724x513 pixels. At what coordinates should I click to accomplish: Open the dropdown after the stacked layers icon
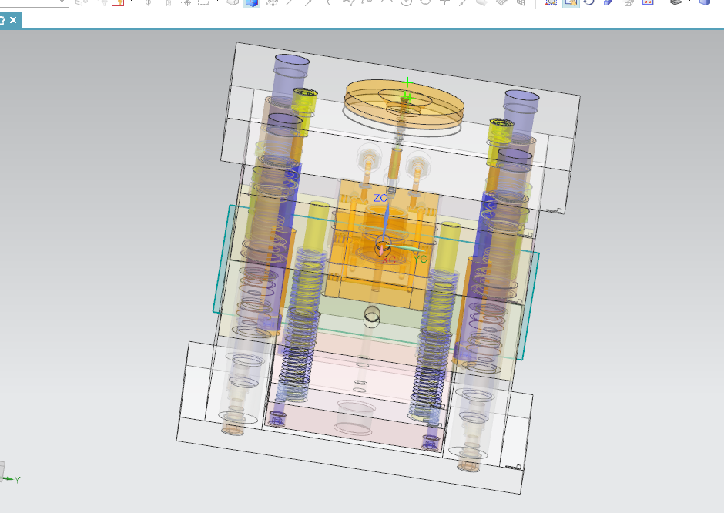click(690, 2)
